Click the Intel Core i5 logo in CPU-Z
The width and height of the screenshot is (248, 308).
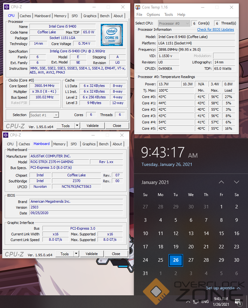click(x=111, y=35)
